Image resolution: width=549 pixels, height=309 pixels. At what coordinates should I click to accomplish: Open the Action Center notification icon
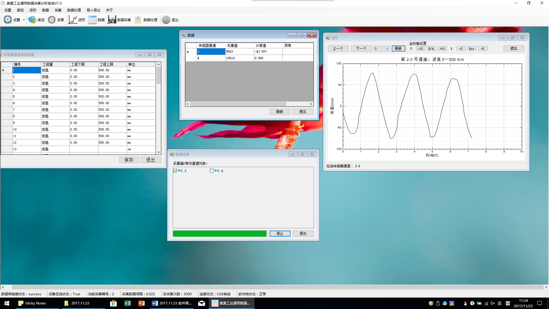[x=540, y=303]
